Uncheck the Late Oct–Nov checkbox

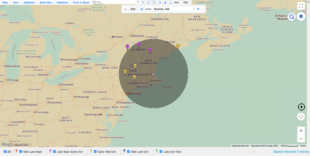pos(161,152)
